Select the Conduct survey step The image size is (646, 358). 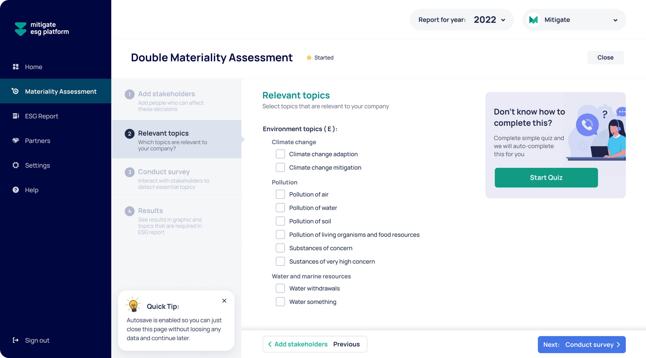pyautogui.click(x=164, y=172)
